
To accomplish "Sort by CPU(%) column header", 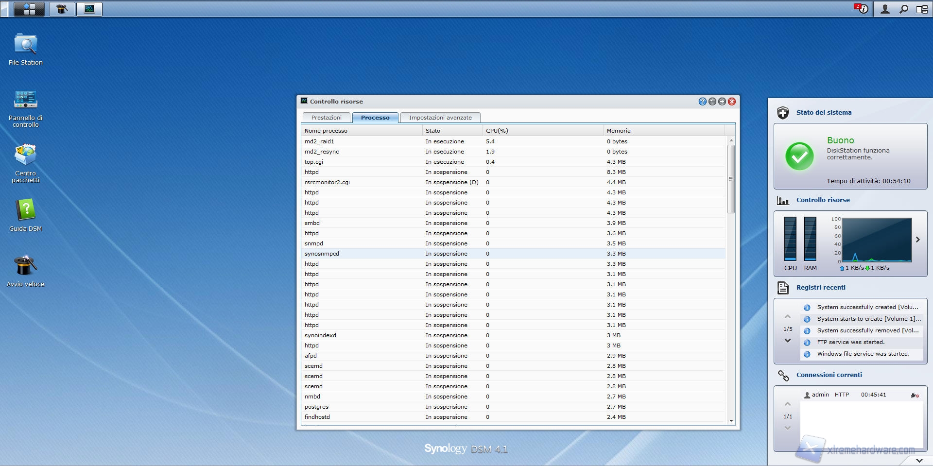I will pos(497,131).
